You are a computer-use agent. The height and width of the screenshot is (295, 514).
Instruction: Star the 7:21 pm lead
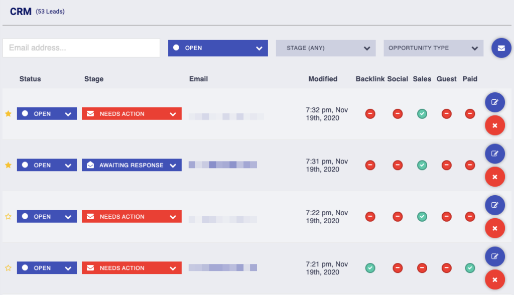(8, 268)
